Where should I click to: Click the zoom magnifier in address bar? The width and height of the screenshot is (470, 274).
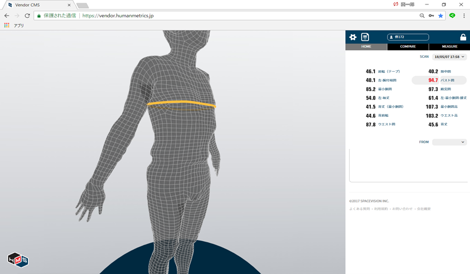(422, 16)
